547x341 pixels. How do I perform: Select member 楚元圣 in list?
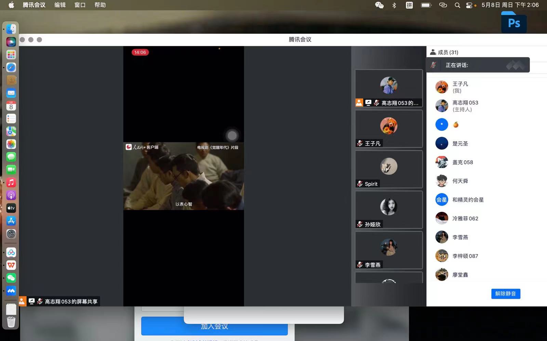[x=487, y=143]
